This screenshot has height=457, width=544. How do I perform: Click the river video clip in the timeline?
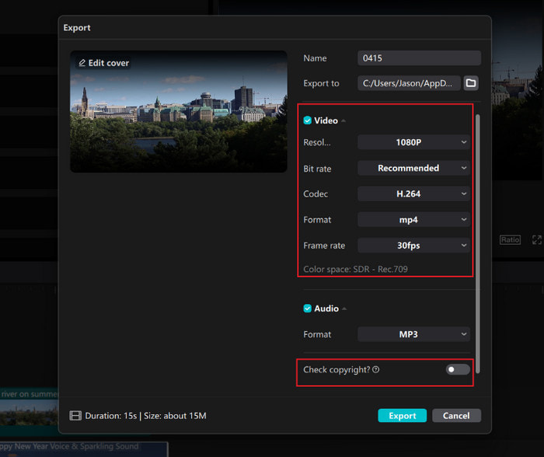coord(30,411)
